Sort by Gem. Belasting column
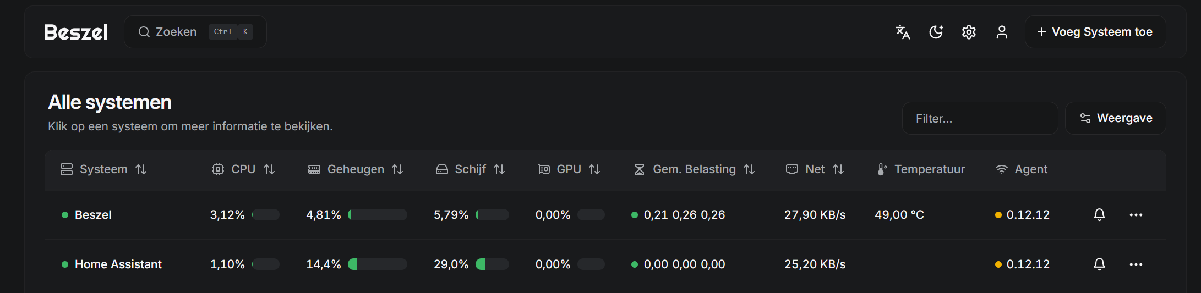The width and height of the screenshot is (1201, 293). [x=695, y=169]
